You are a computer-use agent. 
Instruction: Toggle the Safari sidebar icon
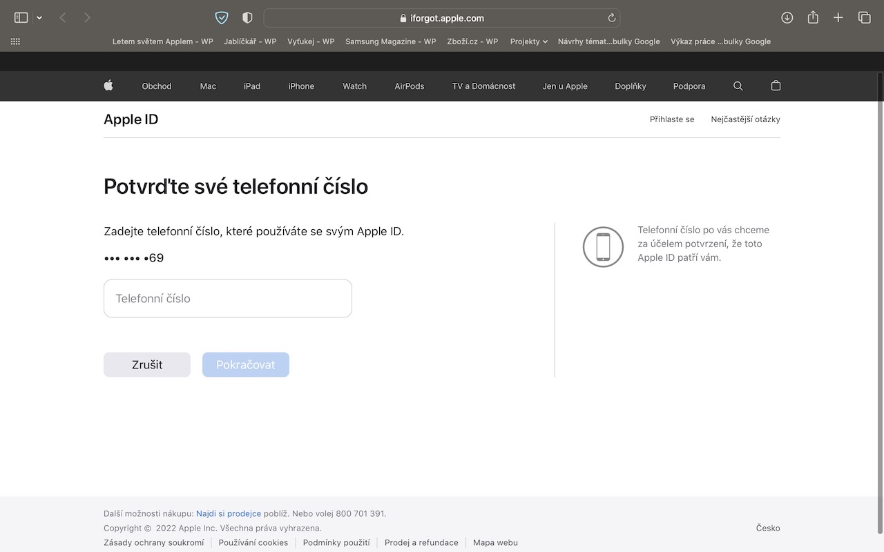(x=21, y=18)
